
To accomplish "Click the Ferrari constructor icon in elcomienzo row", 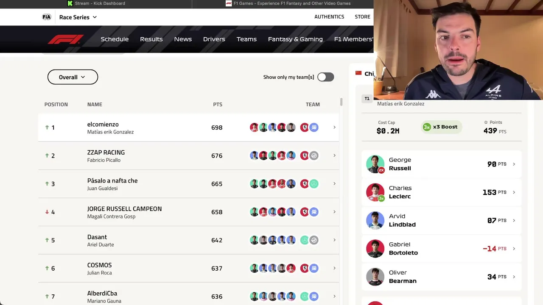I will (x=305, y=128).
